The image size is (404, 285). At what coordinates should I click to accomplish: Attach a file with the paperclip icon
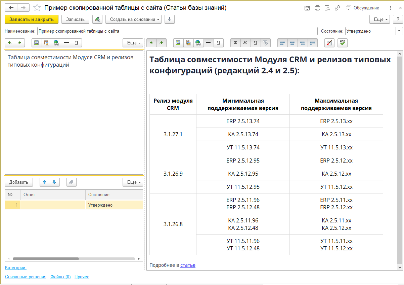(71, 182)
